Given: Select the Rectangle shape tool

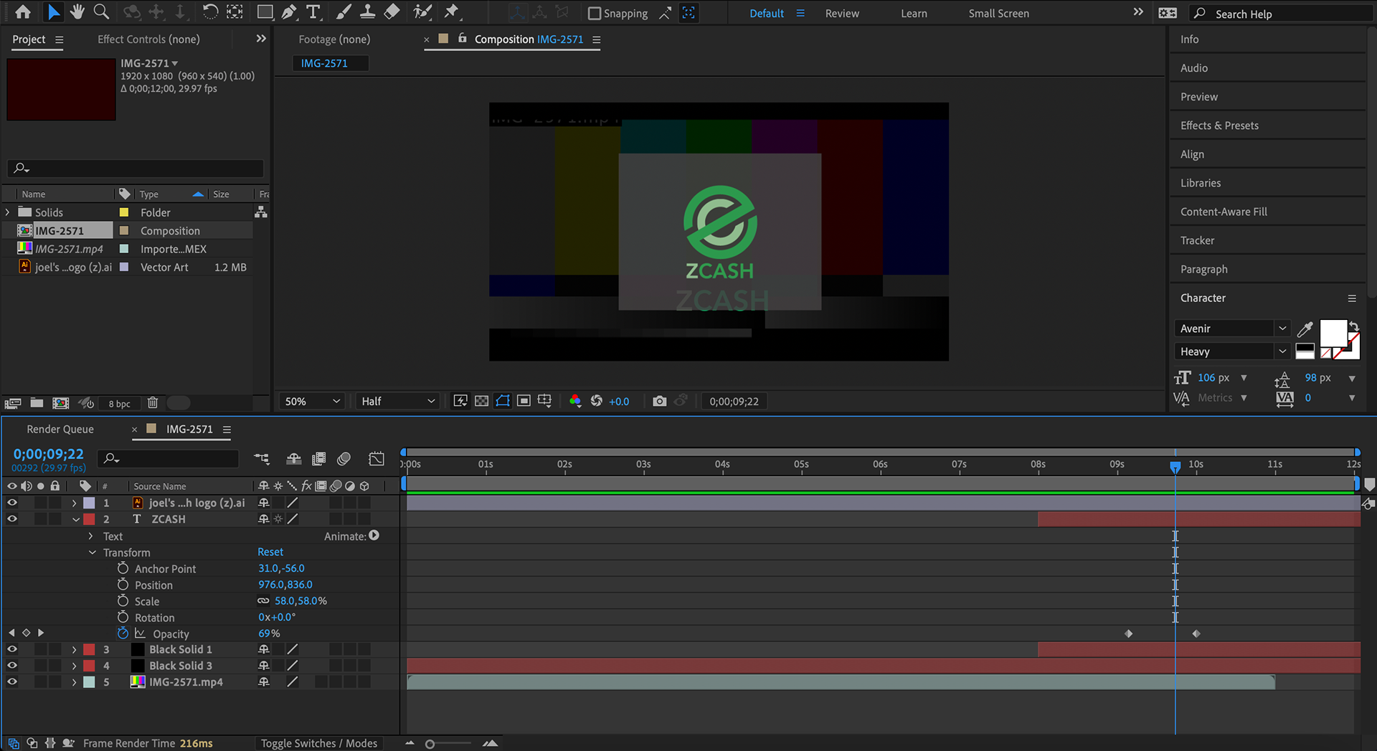Looking at the screenshot, I should pyautogui.click(x=265, y=12).
